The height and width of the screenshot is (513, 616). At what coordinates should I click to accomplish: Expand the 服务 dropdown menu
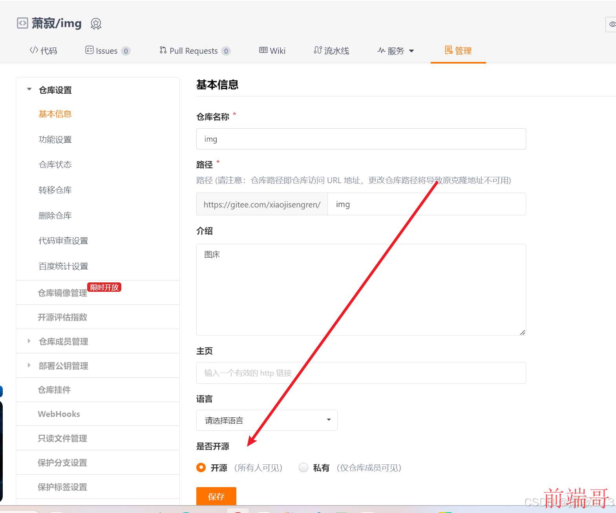396,51
